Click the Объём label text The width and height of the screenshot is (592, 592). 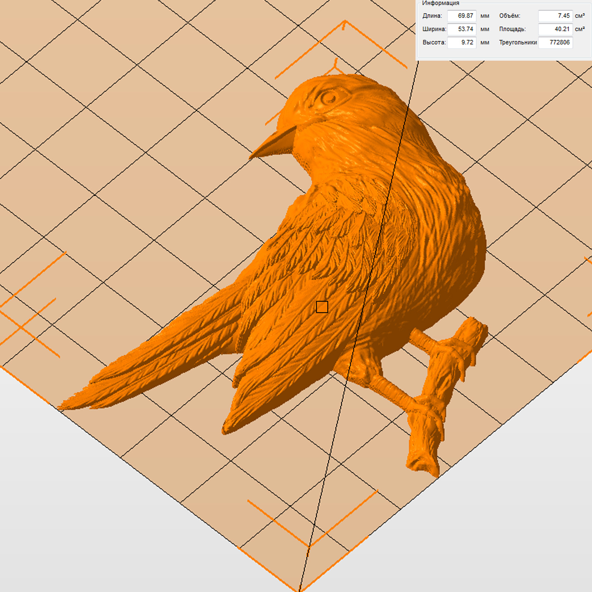pos(509,16)
